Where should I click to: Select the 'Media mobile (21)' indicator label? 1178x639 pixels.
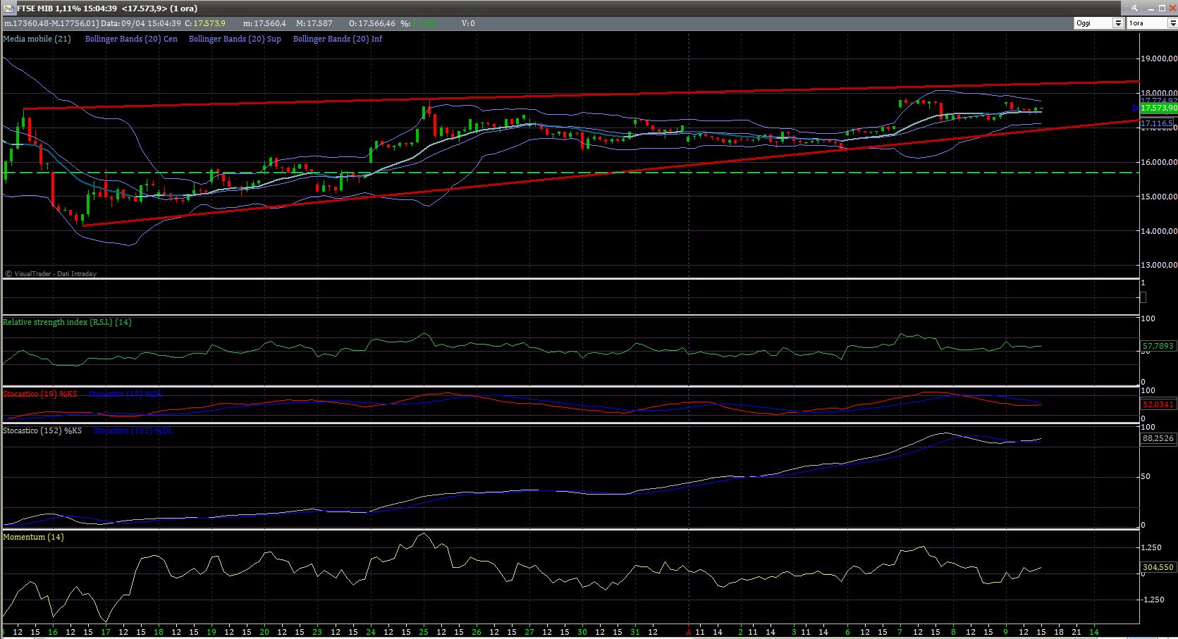(x=37, y=39)
